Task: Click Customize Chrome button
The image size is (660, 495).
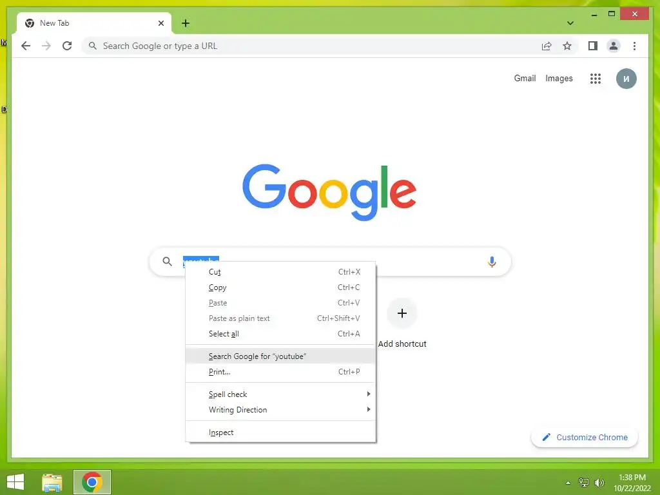Action: click(585, 438)
